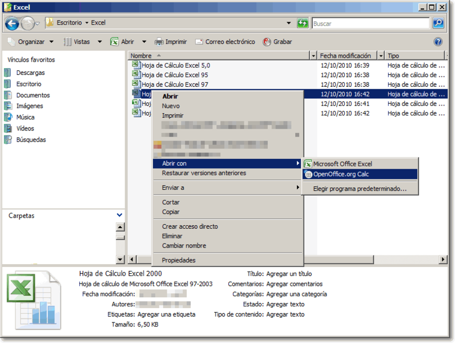This screenshot has height=343, width=455.
Task: Choose Abrir in the context menu
Action: click(x=228, y=96)
